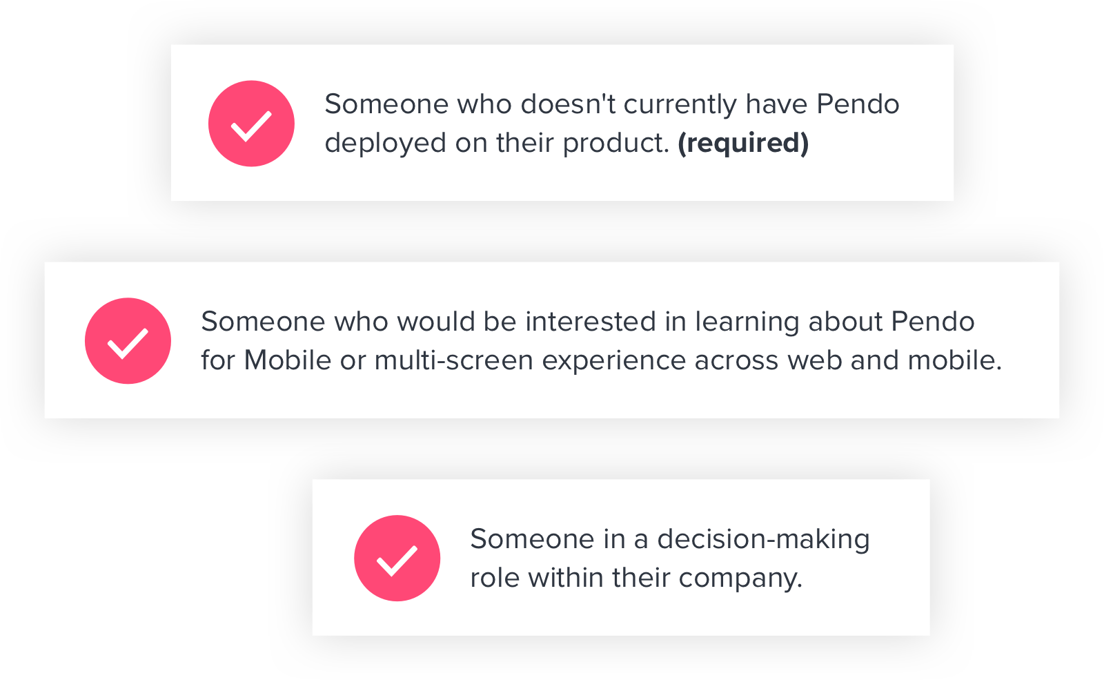This screenshot has width=1104, height=680.
Task: Click the word "product." before "(required)"
Action: tap(616, 144)
